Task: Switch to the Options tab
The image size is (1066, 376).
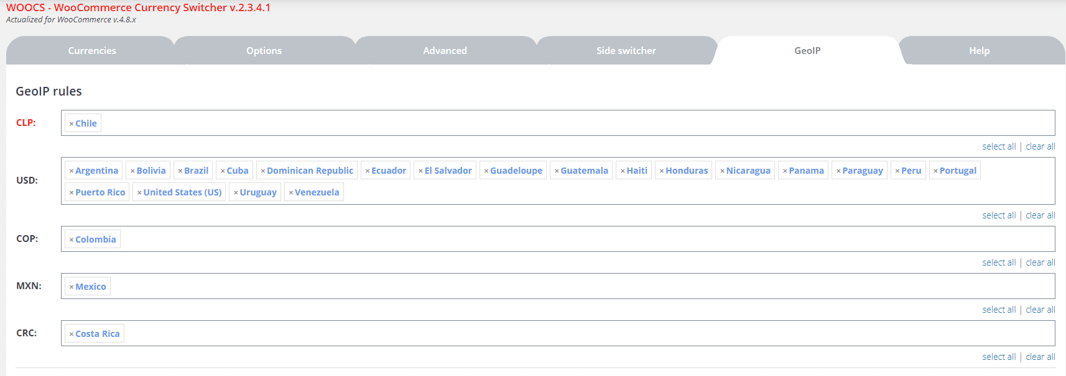Action: pos(264,51)
